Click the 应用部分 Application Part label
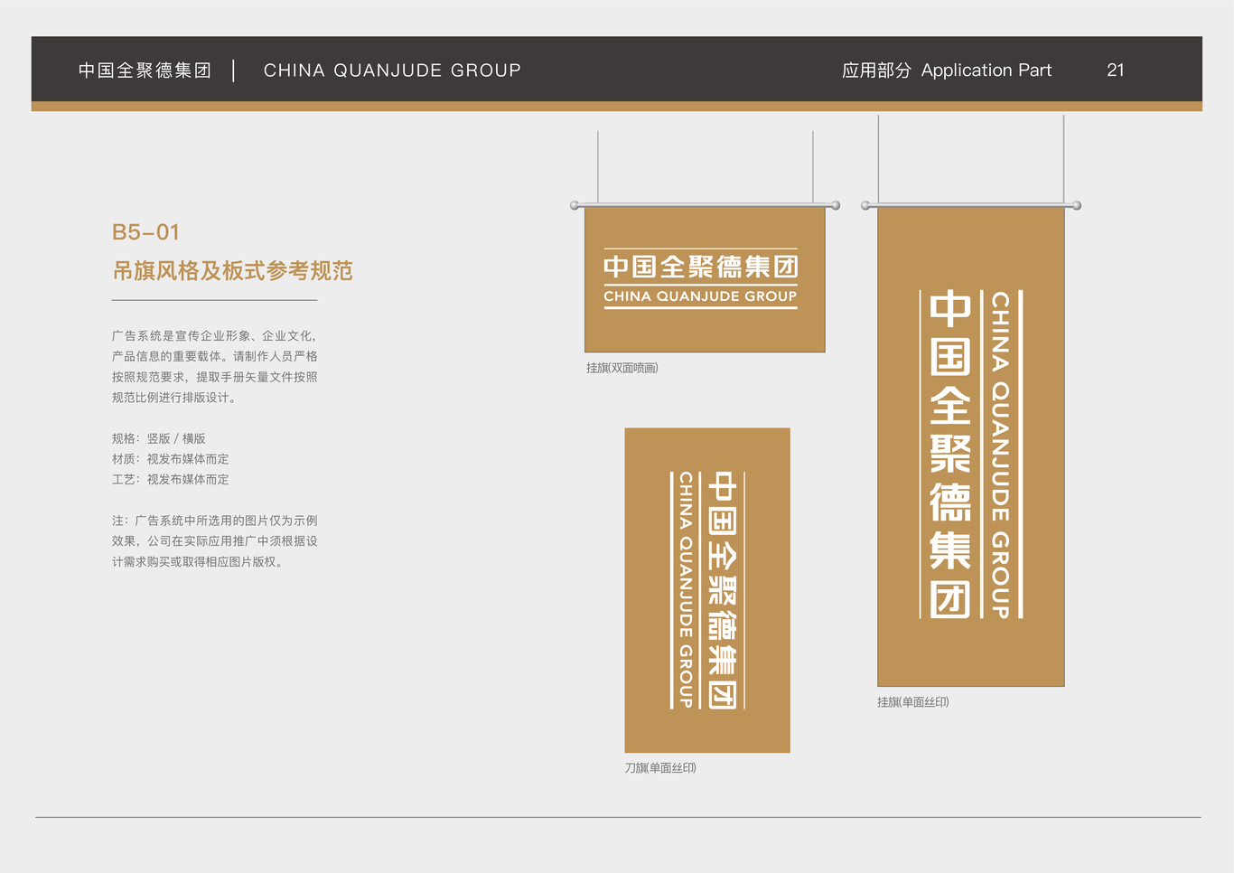The width and height of the screenshot is (1234, 873). tap(947, 70)
